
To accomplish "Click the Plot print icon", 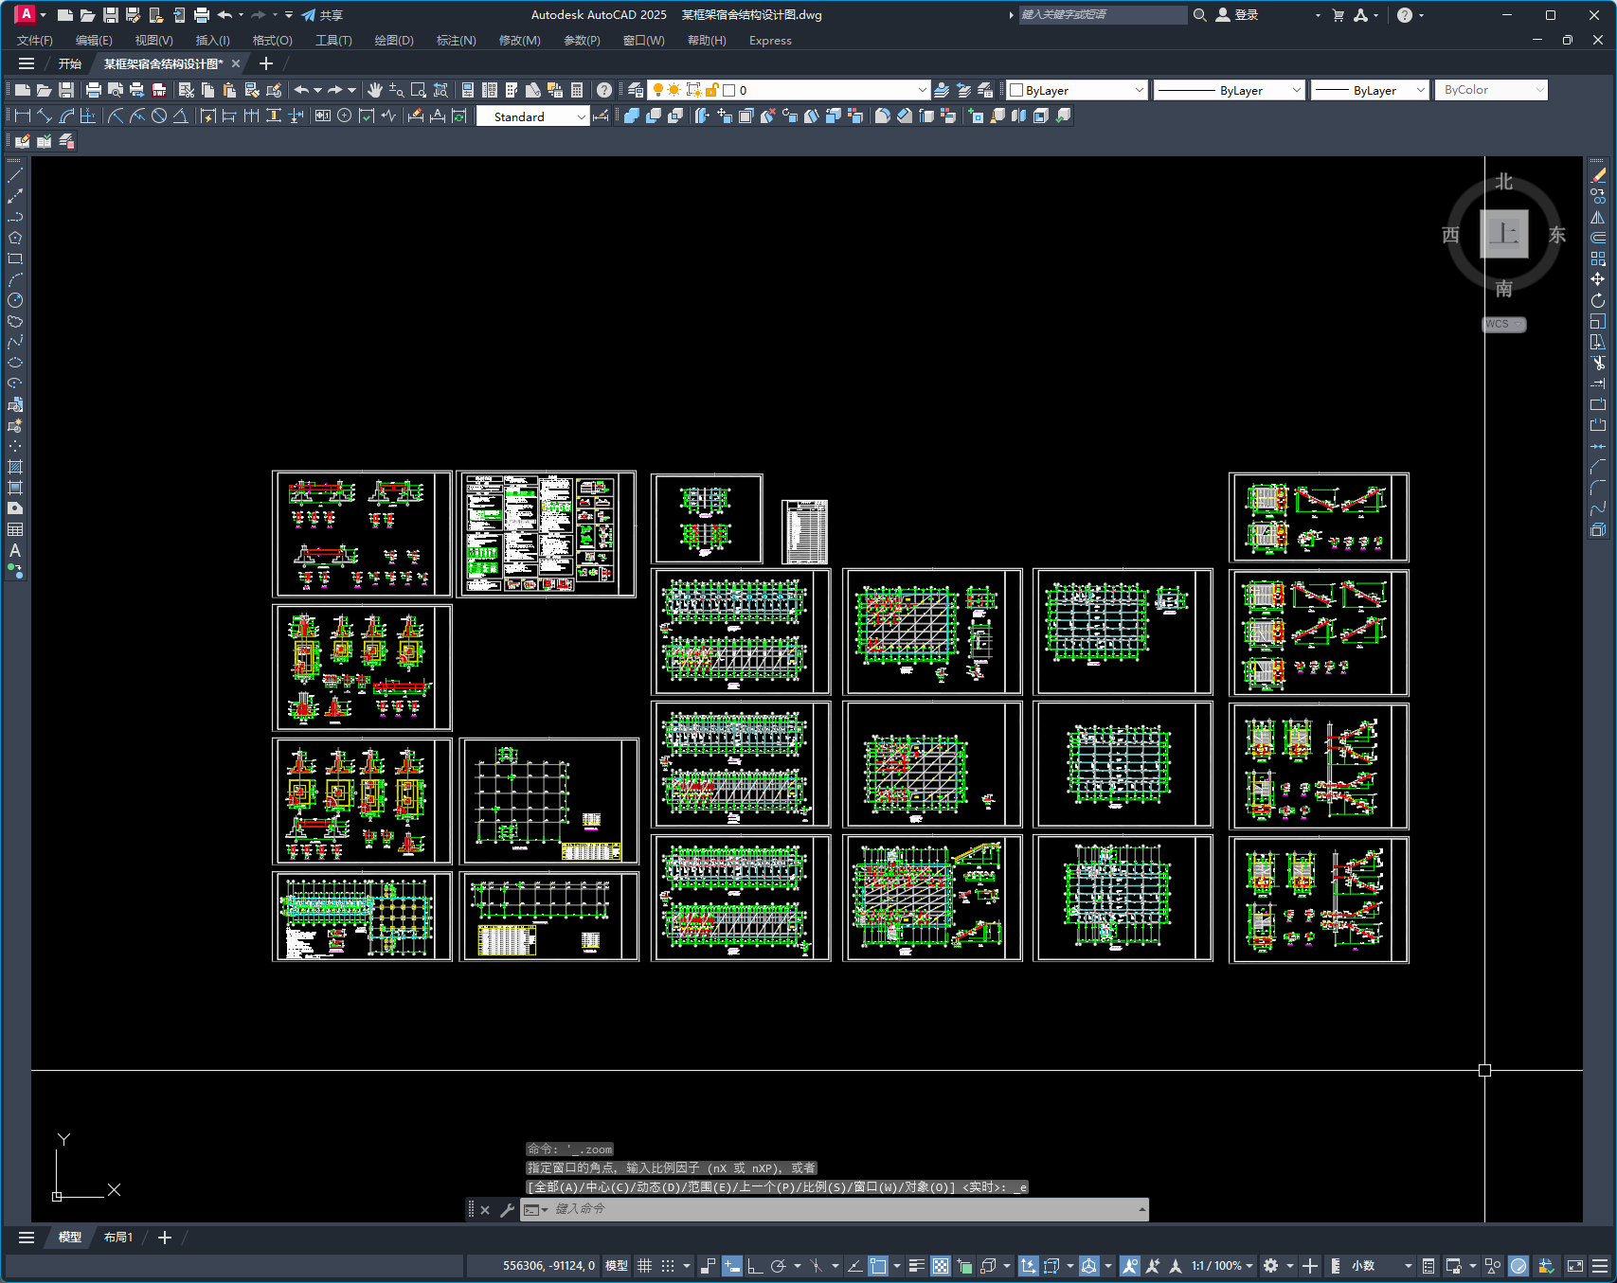I will [x=93, y=90].
